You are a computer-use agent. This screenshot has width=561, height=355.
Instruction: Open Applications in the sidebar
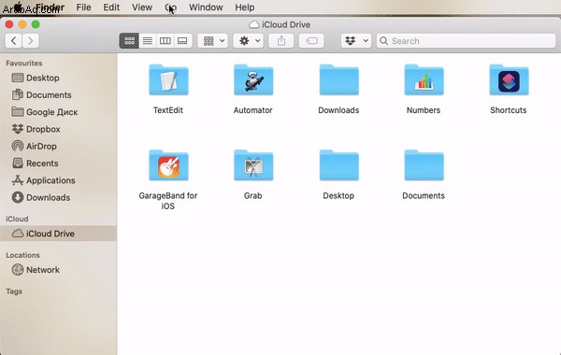point(44,180)
